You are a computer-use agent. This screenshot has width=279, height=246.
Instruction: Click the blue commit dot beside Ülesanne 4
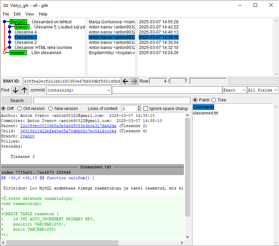(10, 32)
